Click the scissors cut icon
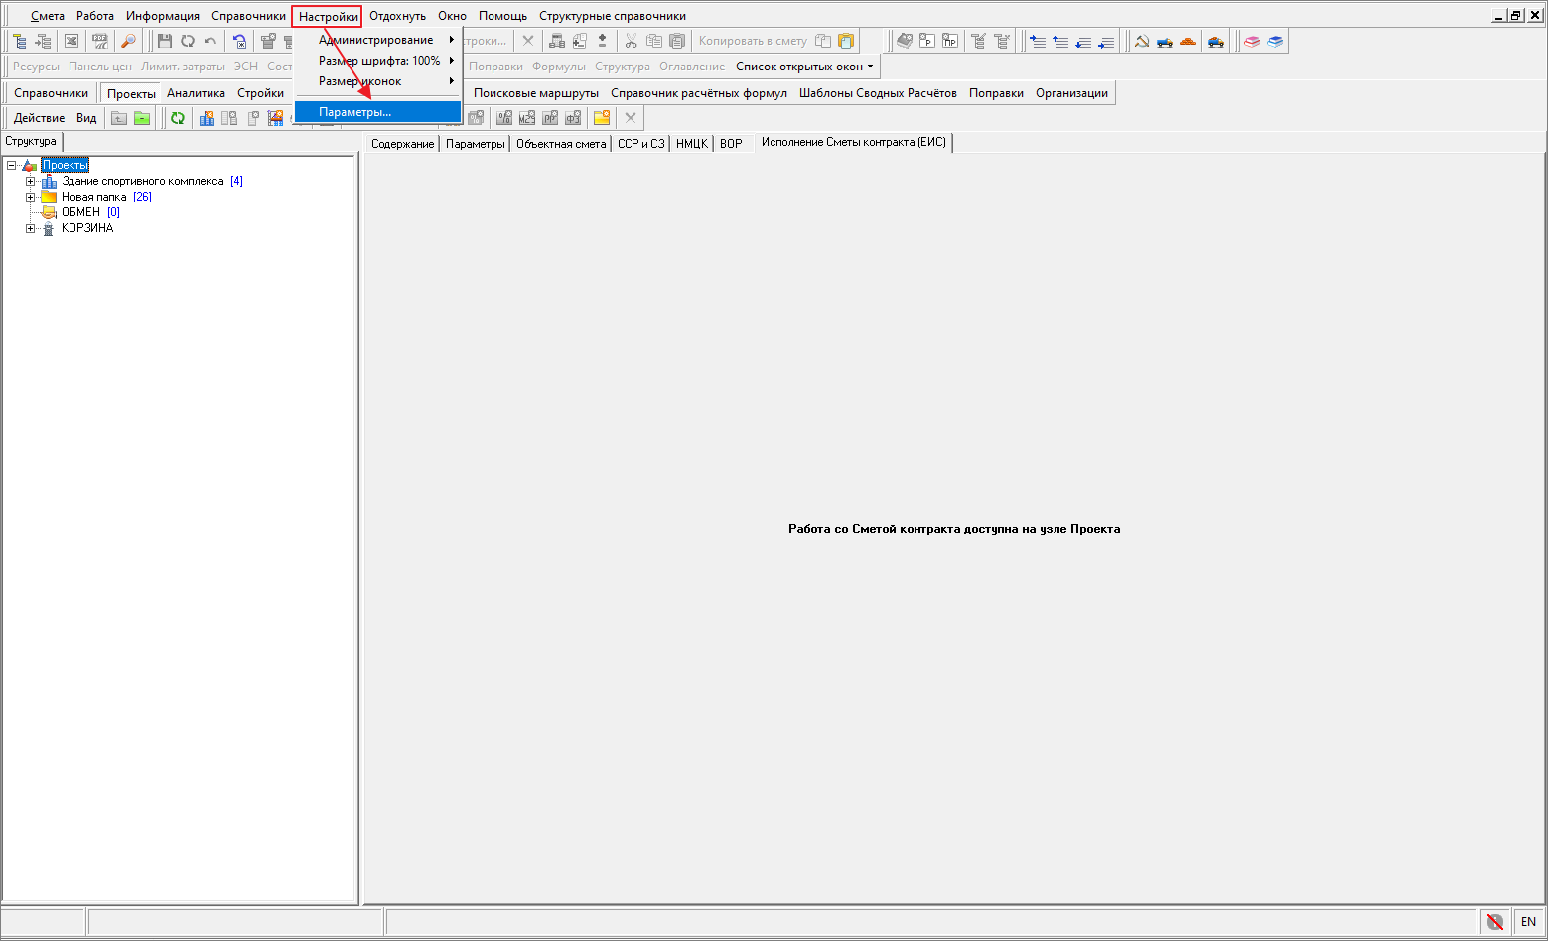This screenshot has width=1548, height=941. pos(631,41)
